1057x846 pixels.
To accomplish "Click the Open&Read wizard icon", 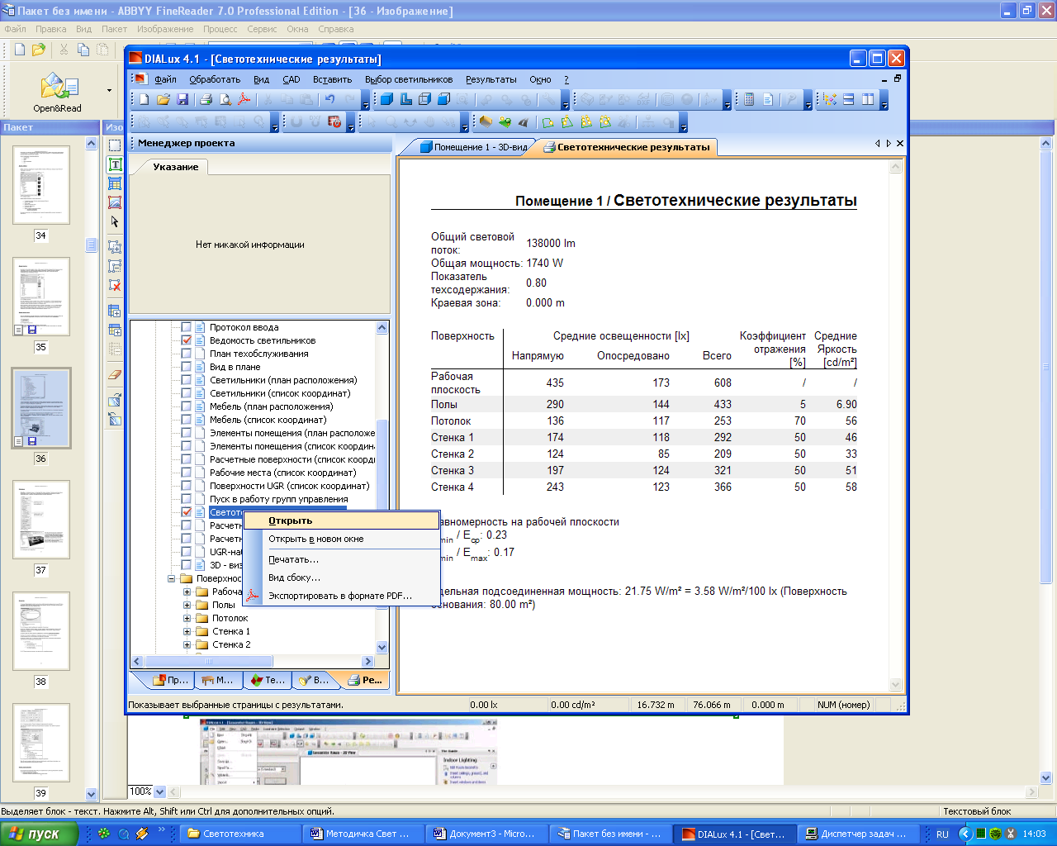I will tap(57, 93).
